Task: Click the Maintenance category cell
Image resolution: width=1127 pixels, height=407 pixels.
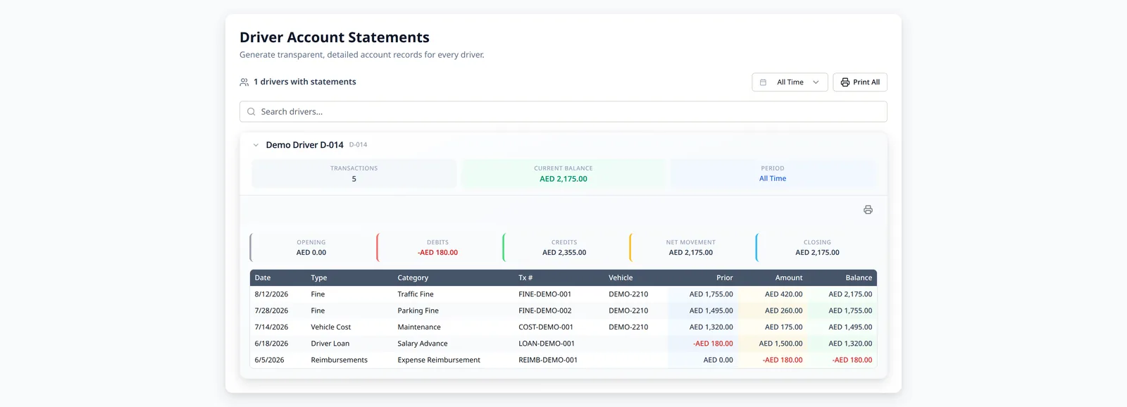Action: pyautogui.click(x=419, y=327)
